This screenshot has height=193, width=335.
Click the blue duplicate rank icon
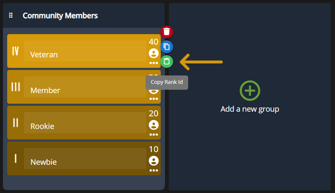167,46
